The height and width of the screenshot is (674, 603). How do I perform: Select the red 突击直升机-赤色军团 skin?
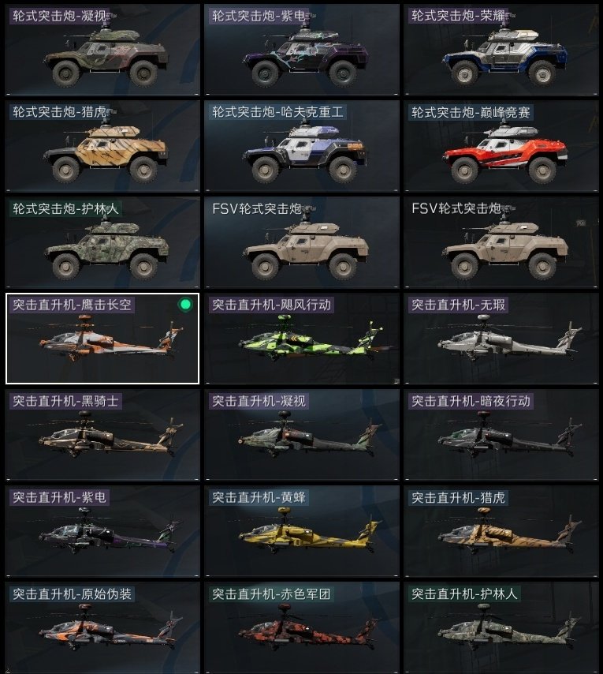click(x=302, y=627)
